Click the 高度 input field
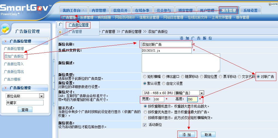The height and width of the screenshot is (138, 278). pyautogui.click(x=192, y=99)
